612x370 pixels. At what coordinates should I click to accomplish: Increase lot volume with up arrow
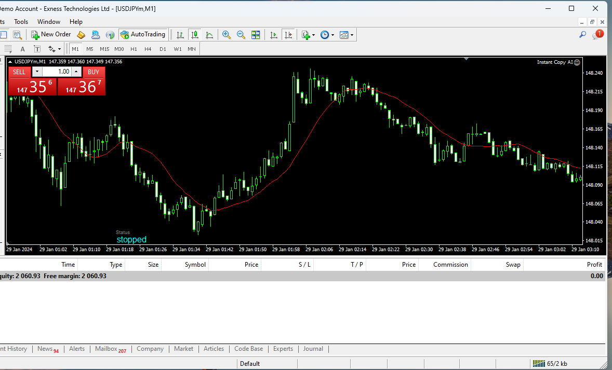(76, 72)
